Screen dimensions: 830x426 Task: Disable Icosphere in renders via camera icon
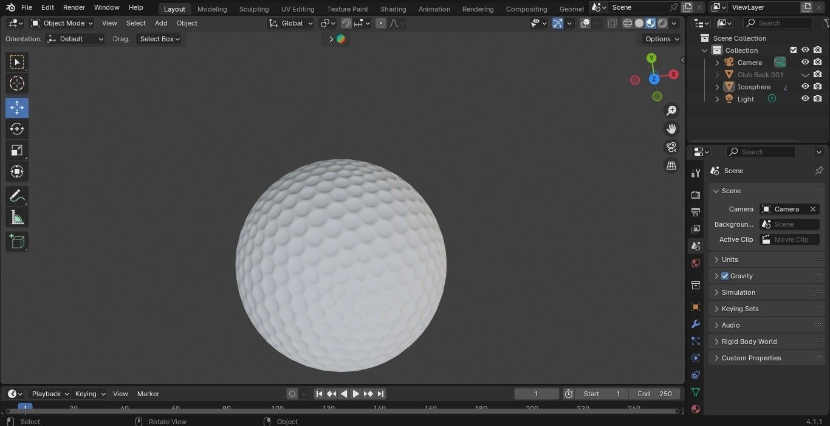[818, 86]
